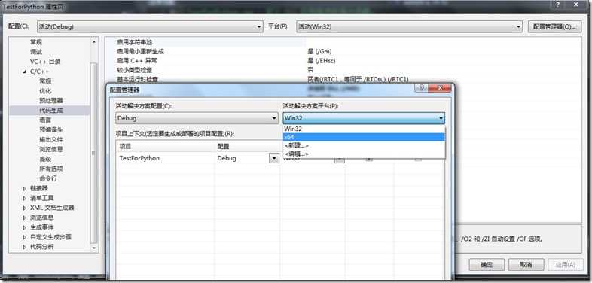Open 活动解决方案配置 dropdown showing Debug
592x283 pixels.
click(x=197, y=118)
